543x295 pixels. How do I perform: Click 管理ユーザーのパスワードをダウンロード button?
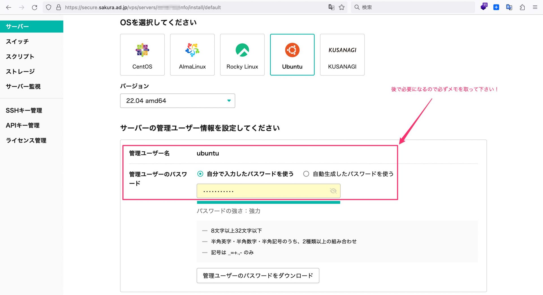tap(258, 275)
